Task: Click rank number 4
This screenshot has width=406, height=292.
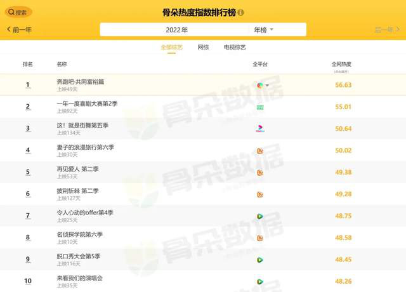Action: pos(28,150)
